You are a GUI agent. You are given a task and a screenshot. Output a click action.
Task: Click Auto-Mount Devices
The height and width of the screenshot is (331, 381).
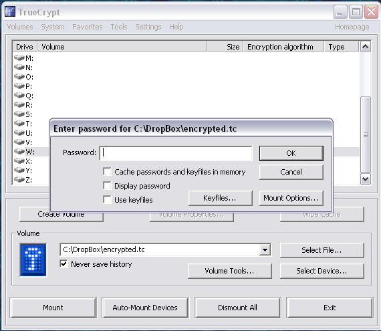click(x=145, y=308)
